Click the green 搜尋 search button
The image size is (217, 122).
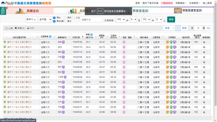point(171,19)
